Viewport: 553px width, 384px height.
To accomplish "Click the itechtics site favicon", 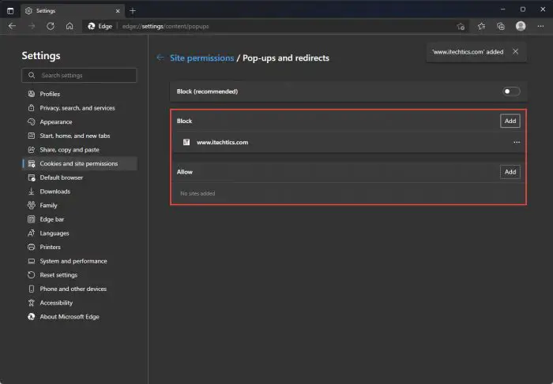I will [x=186, y=142].
